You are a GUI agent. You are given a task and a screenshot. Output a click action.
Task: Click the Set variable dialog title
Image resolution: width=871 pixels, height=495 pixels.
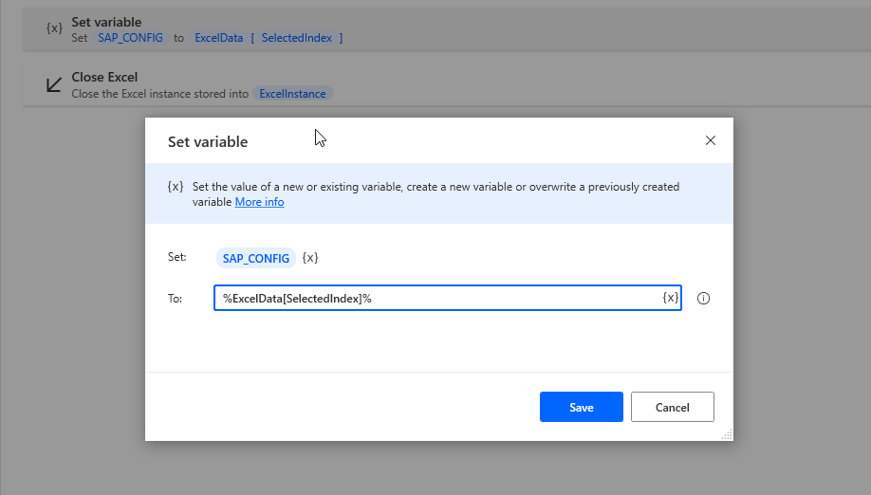point(208,141)
